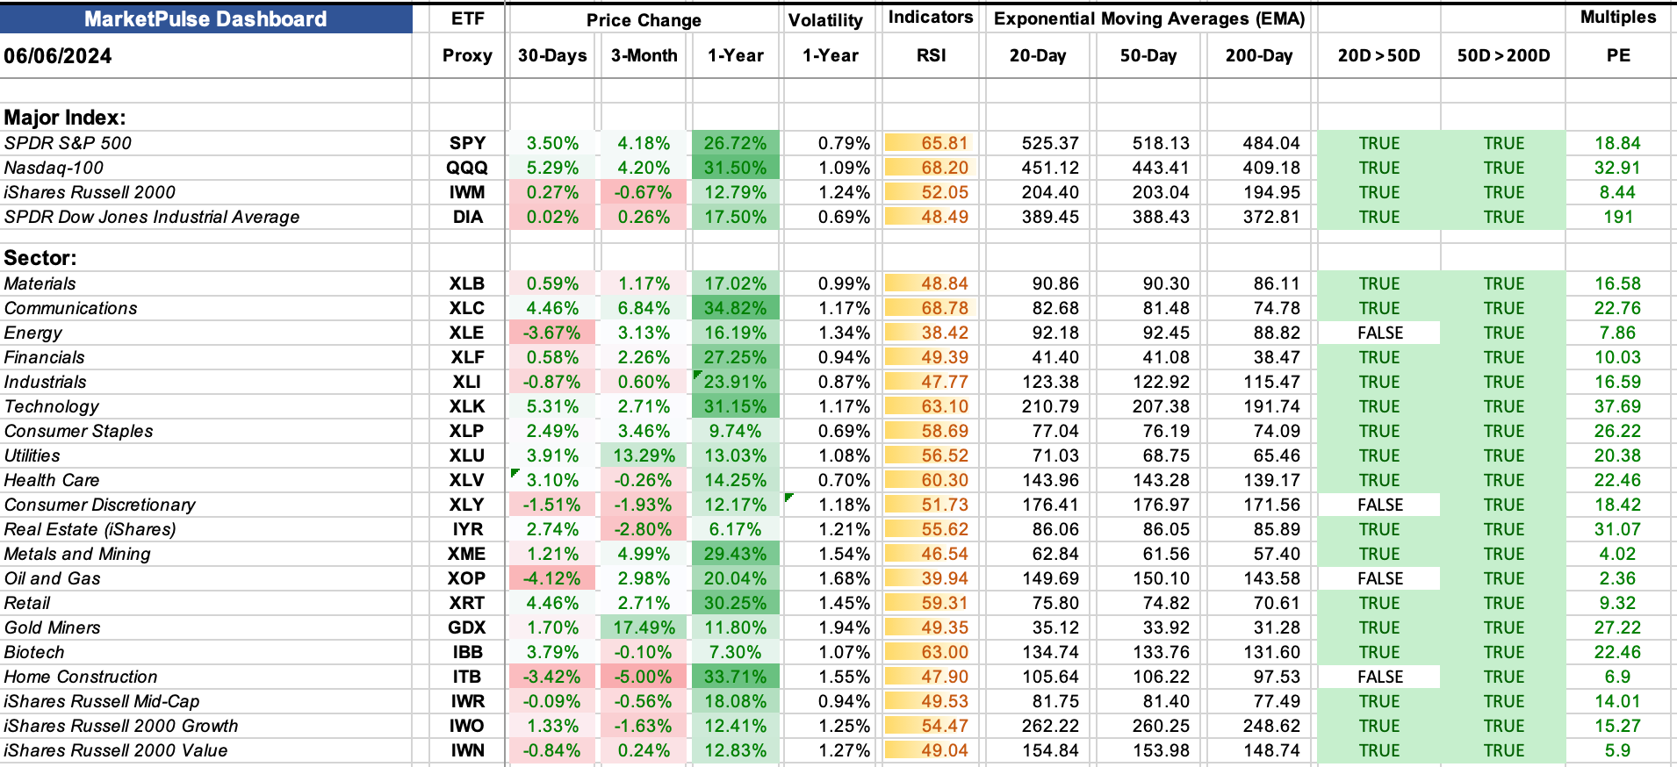This screenshot has width=1677, height=767.
Task: Click the 200-Day EMA column header
Action: coord(1259,56)
